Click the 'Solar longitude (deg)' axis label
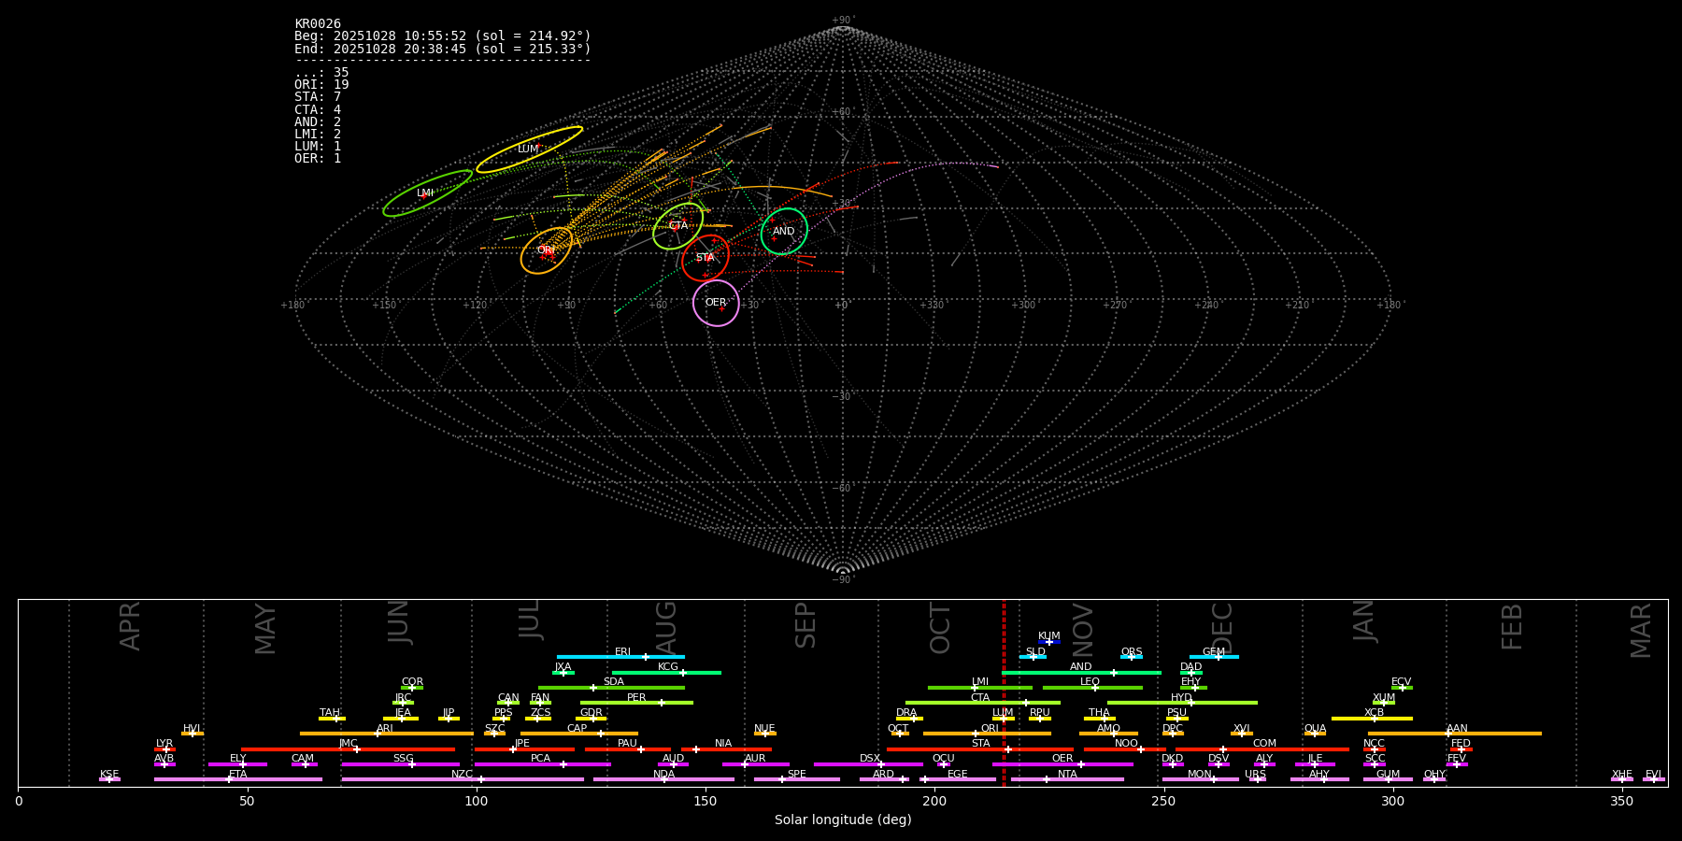The width and height of the screenshot is (1682, 841). pyautogui.click(x=843, y=820)
